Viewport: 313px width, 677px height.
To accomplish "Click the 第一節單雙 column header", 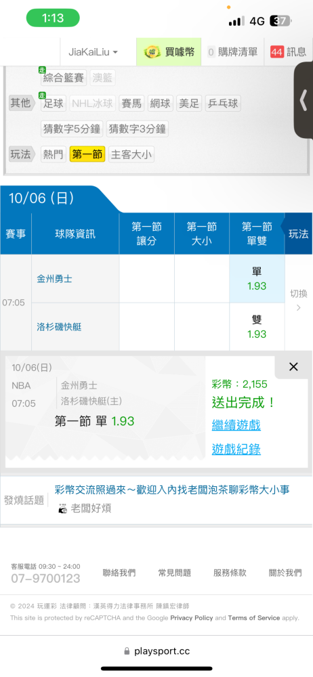I will click(257, 234).
